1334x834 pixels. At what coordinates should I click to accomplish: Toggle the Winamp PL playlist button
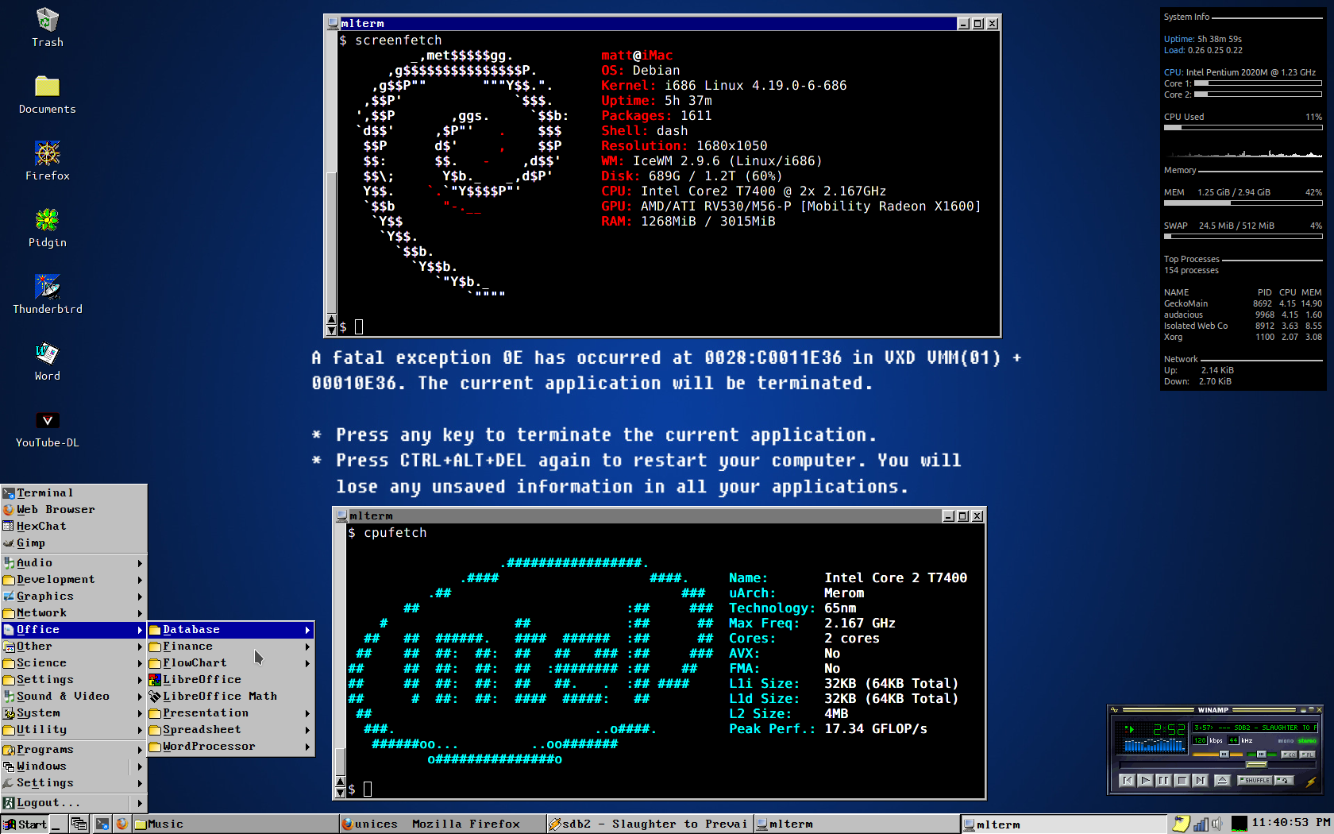pos(1307,754)
